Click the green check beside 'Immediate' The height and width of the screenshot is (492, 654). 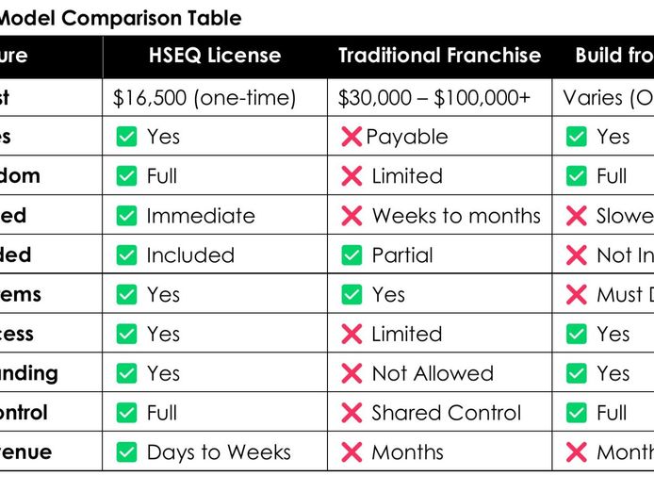coord(126,216)
